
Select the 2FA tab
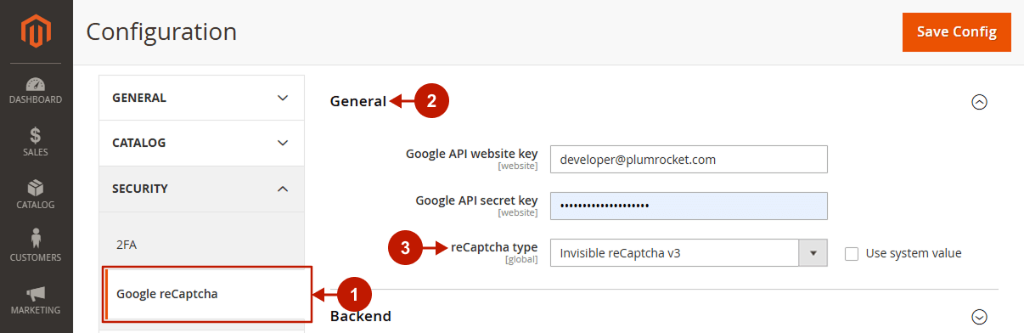pos(201,245)
